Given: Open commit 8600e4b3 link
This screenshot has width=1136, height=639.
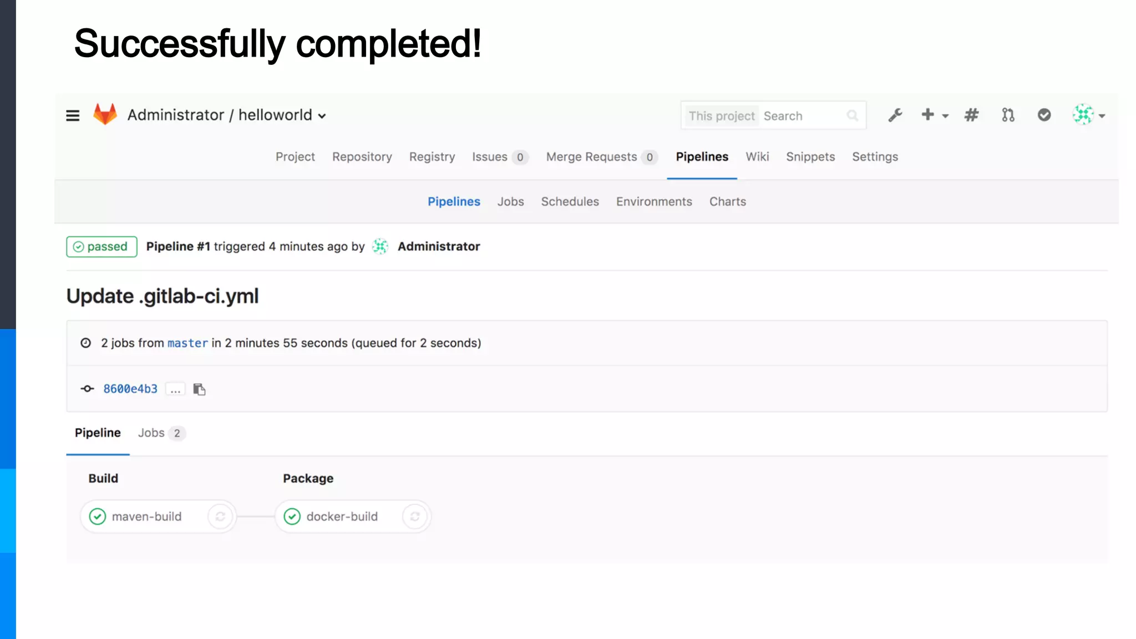Looking at the screenshot, I should (x=130, y=389).
